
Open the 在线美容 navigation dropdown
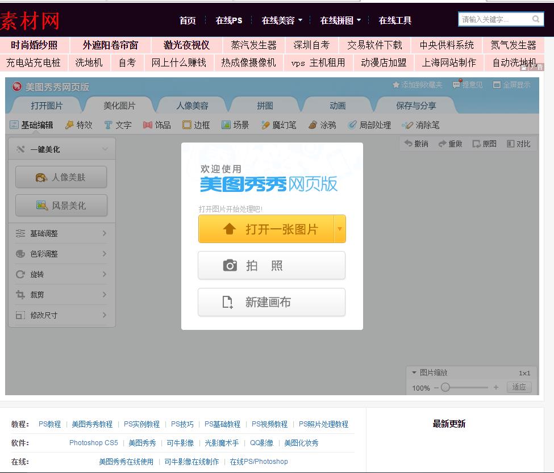click(x=282, y=20)
